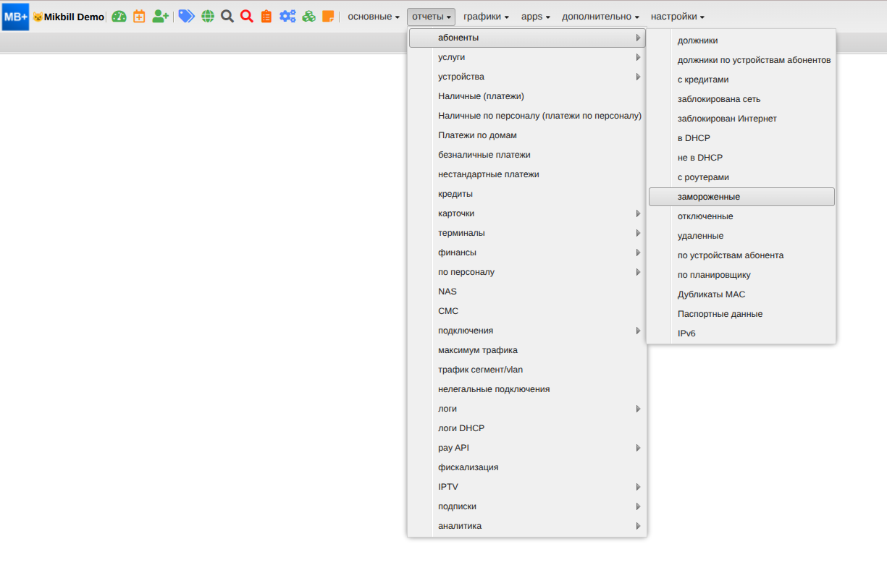
Task: Click the green cubes icon
Action: pos(309,16)
